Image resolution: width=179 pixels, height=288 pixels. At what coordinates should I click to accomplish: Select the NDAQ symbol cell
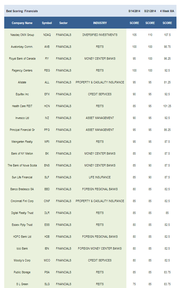coord(47,35)
